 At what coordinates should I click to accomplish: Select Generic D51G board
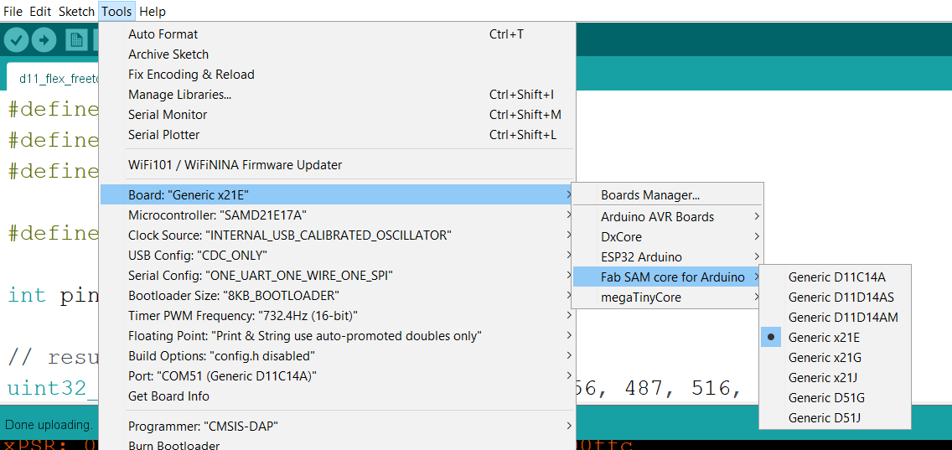(x=836, y=398)
